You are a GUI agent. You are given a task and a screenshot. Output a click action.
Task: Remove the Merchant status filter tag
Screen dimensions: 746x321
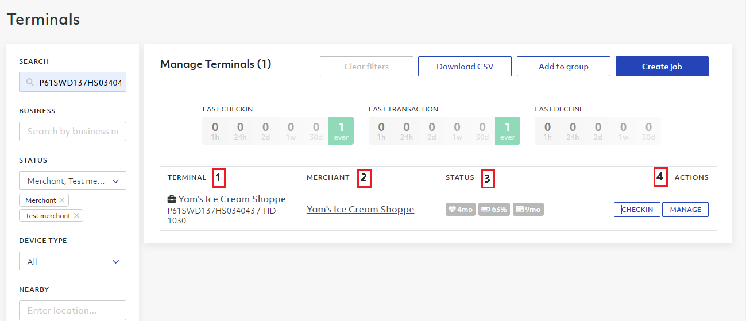63,200
